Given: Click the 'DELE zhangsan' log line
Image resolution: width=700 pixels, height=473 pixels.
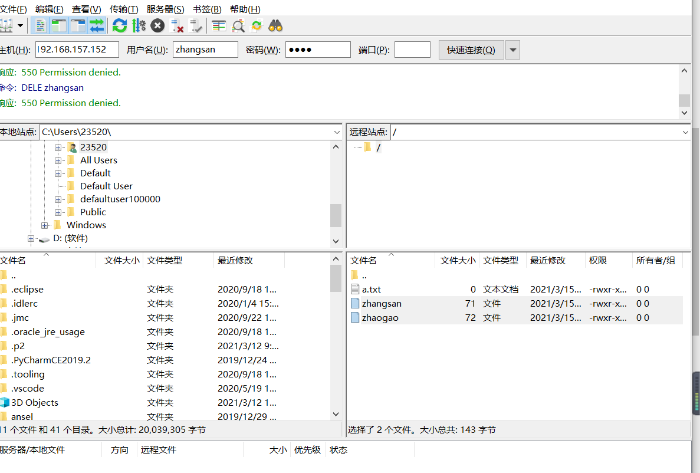Looking at the screenshot, I should [x=52, y=88].
